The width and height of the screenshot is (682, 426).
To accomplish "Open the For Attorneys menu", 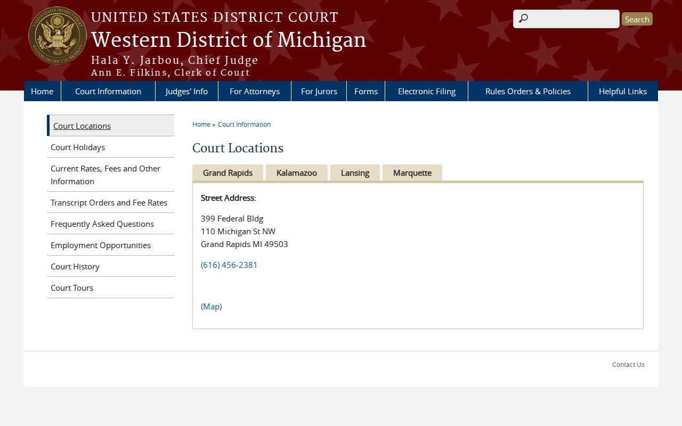I will click(x=255, y=91).
